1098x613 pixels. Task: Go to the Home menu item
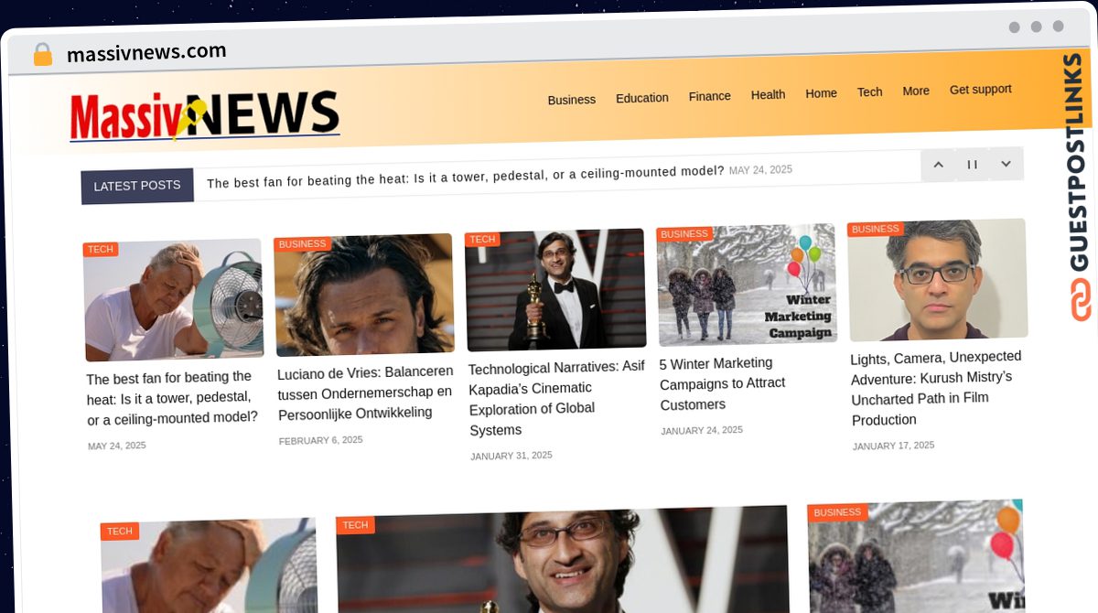coord(821,92)
